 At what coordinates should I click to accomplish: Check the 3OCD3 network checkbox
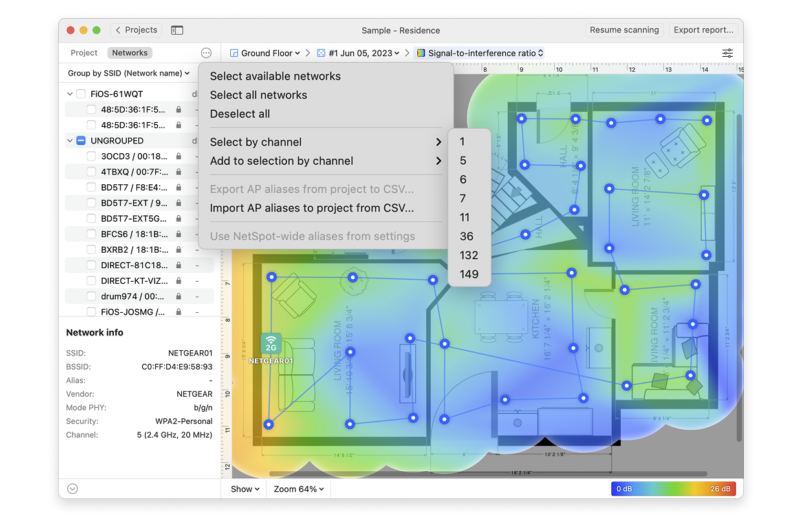[91, 156]
